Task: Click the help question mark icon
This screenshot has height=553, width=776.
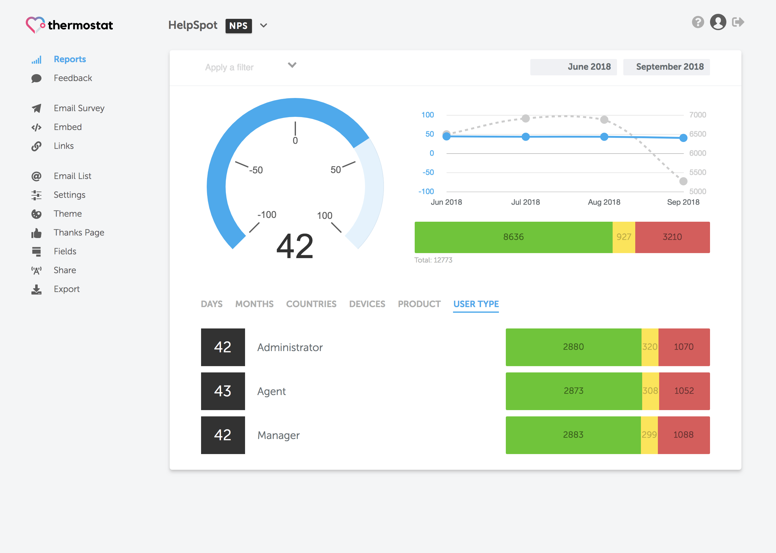Action: click(x=697, y=23)
